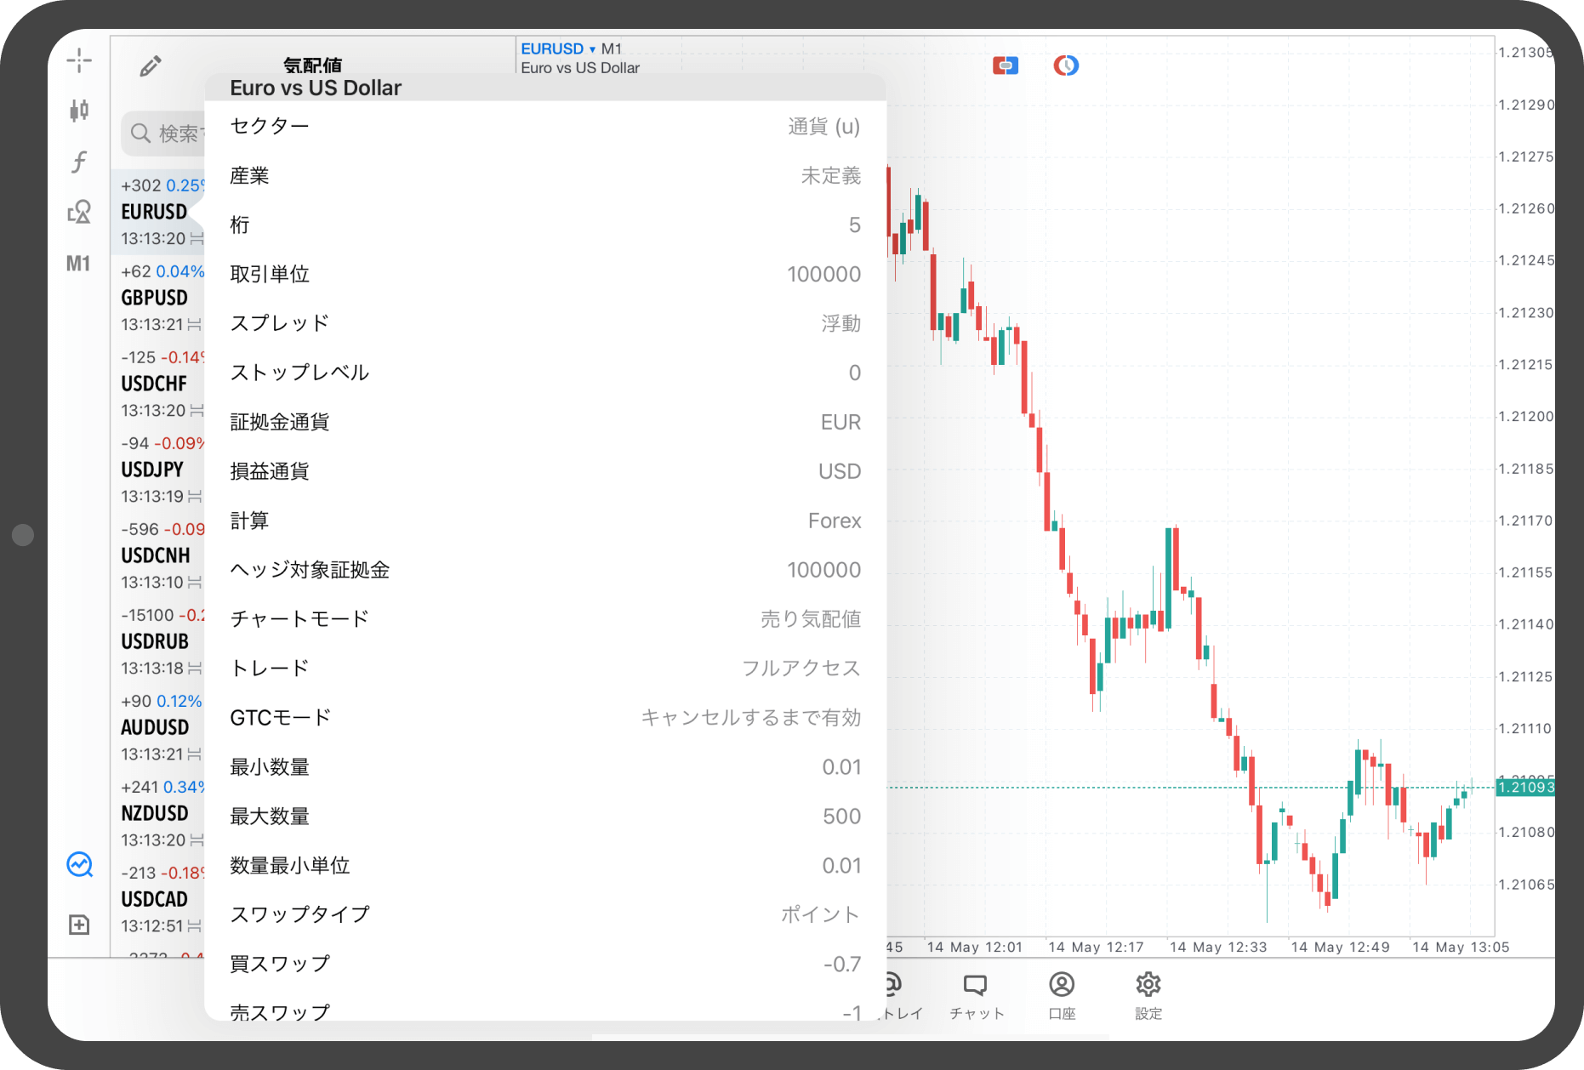
Task: Tap the 取引単位 row
Action: pyautogui.click(x=545, y=274)
